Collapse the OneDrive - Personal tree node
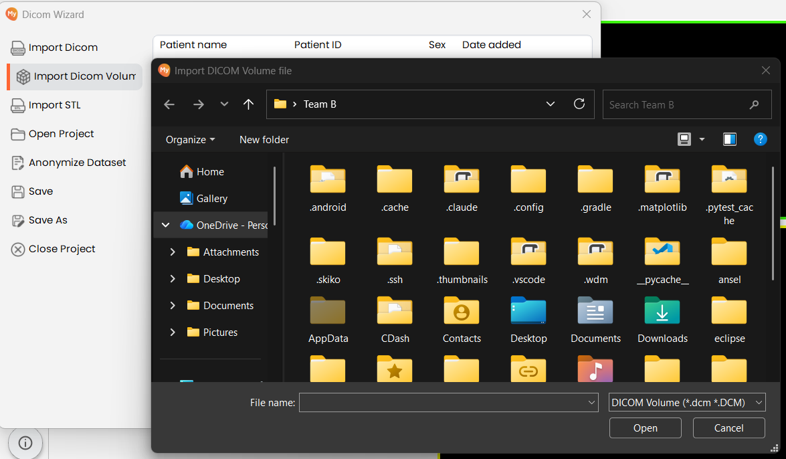The height and width of the screenshot is (459, 786). (x=165, y=225)
